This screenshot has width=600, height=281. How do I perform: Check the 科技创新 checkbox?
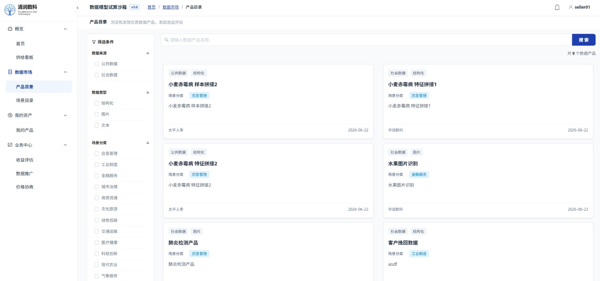[97, 254]
